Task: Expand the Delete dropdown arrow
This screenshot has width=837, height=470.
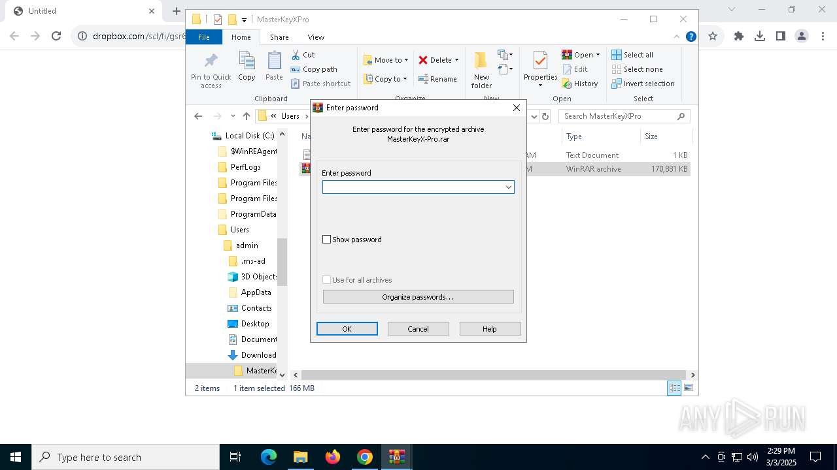Action: coord(456,60)
